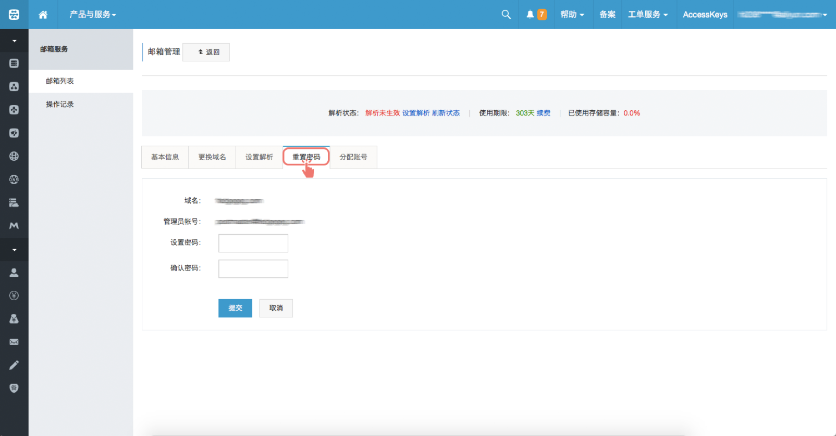836x436 pixels.
Task: Expand the 工单服务 dropdown
Action: coord(647,15)
